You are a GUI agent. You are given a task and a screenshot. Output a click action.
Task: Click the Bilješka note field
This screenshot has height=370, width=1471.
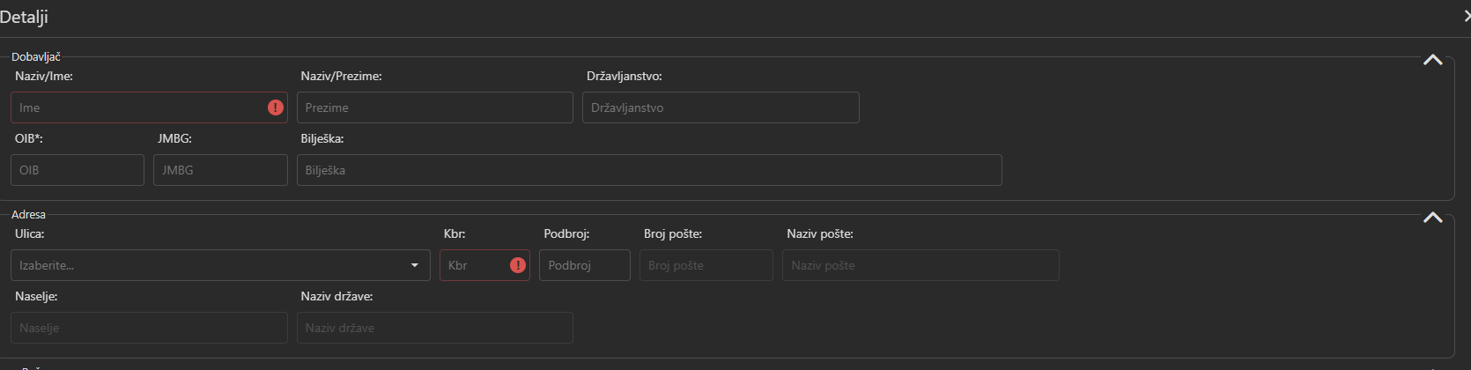click(648, 170)
